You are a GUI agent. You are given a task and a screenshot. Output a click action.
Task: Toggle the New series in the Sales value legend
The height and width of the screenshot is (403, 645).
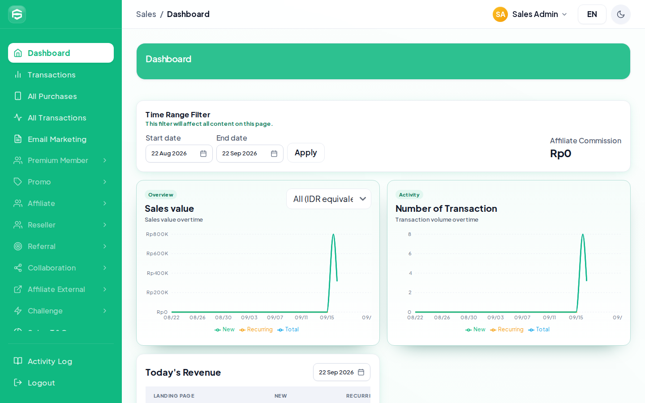[x=224, y=330]
